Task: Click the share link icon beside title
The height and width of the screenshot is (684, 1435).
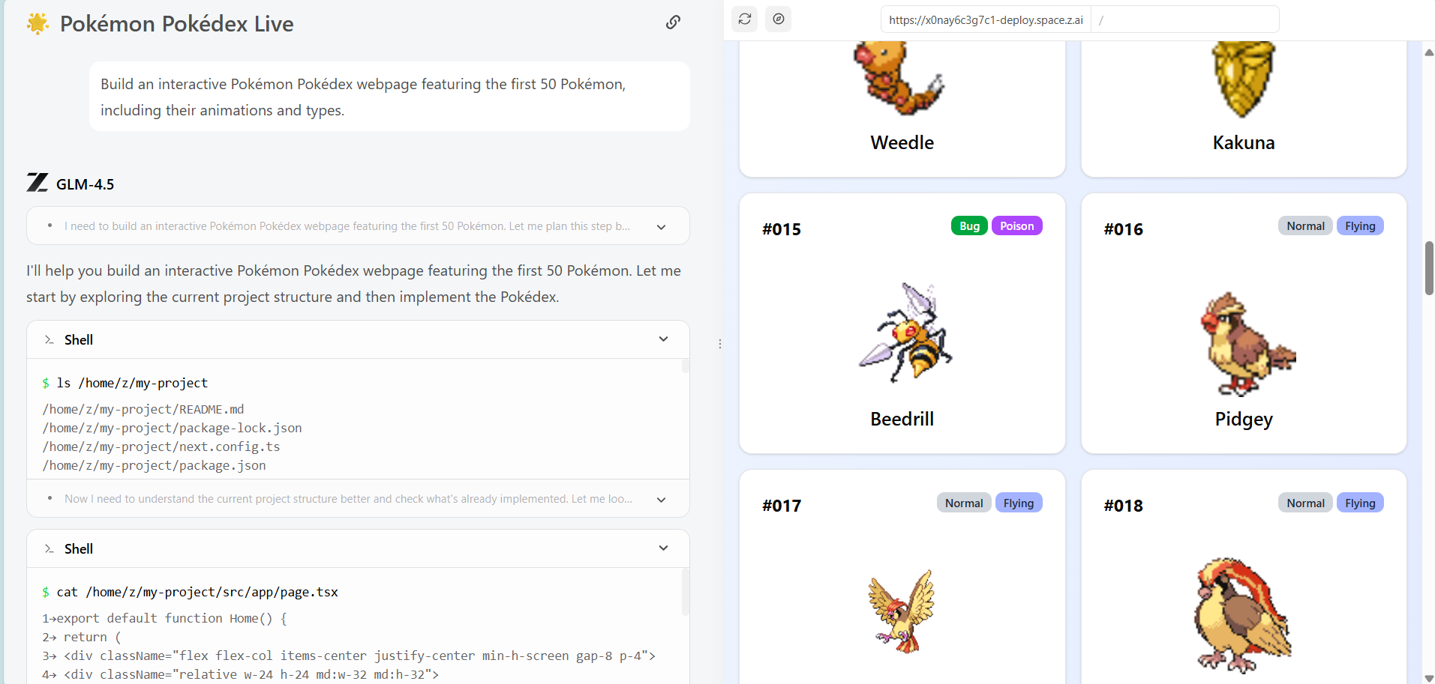Action: 673,22
